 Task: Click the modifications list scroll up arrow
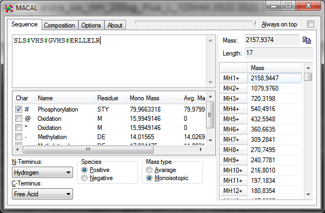(210, 97)
